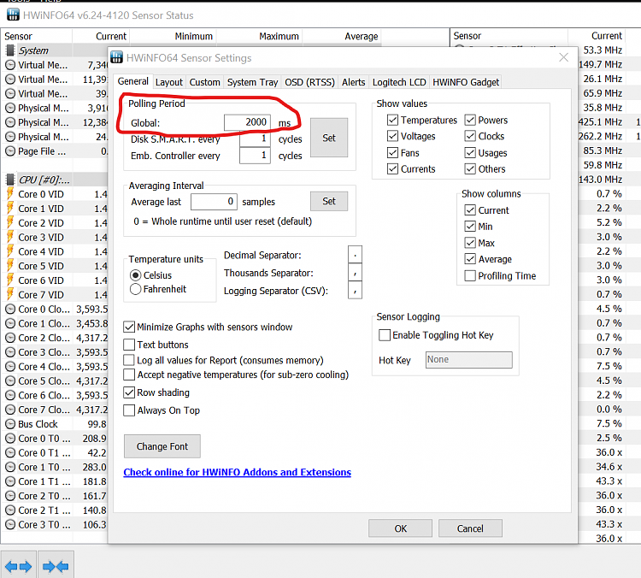
Task: Click the CPU [#0] group chip icon
Action: point(9,180)
